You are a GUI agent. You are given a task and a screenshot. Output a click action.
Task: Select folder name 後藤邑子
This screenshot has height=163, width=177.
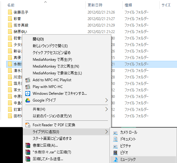click(x=21, y=12)
